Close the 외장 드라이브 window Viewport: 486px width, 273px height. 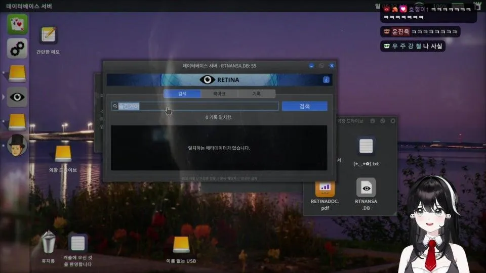coord(392,121)
